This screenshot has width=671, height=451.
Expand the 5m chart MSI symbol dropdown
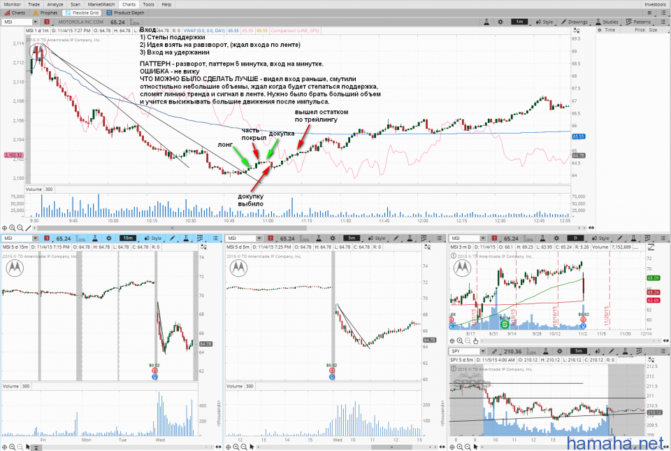pos(259,238)
